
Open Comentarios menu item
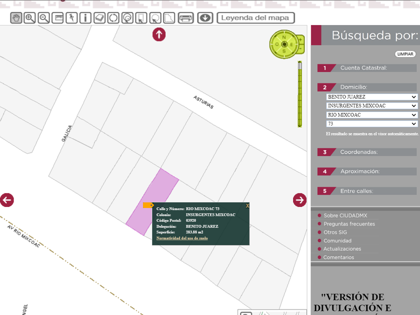pyautogui.click(x=338, y=257)
